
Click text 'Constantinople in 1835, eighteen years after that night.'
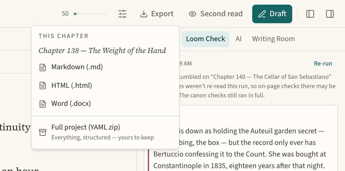click(239, 165)
